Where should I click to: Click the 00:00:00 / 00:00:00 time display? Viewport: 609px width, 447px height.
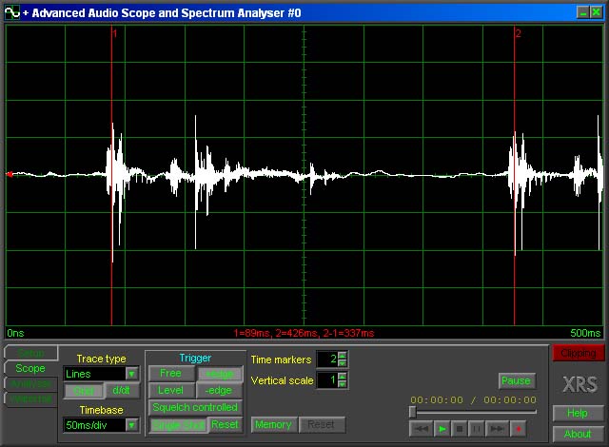coord(474,399)
